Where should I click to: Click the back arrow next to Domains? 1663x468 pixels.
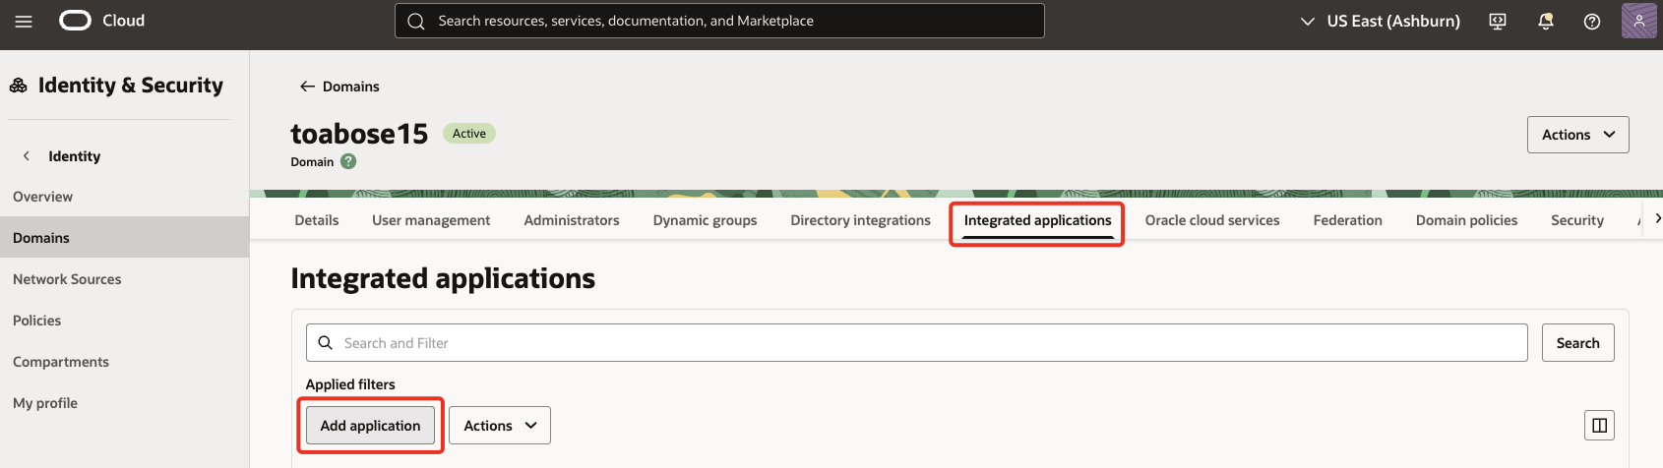pos(307,87)
